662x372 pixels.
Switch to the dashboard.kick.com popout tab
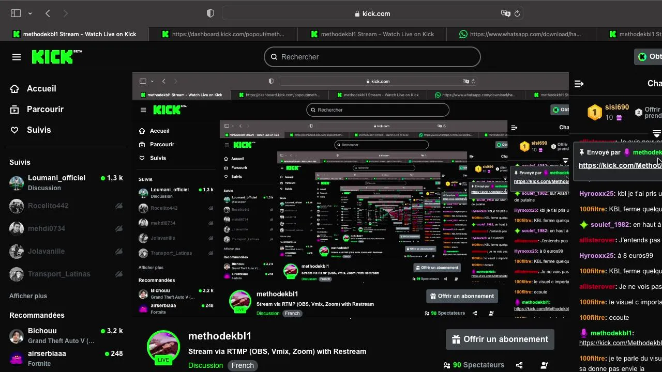(223, 34)
